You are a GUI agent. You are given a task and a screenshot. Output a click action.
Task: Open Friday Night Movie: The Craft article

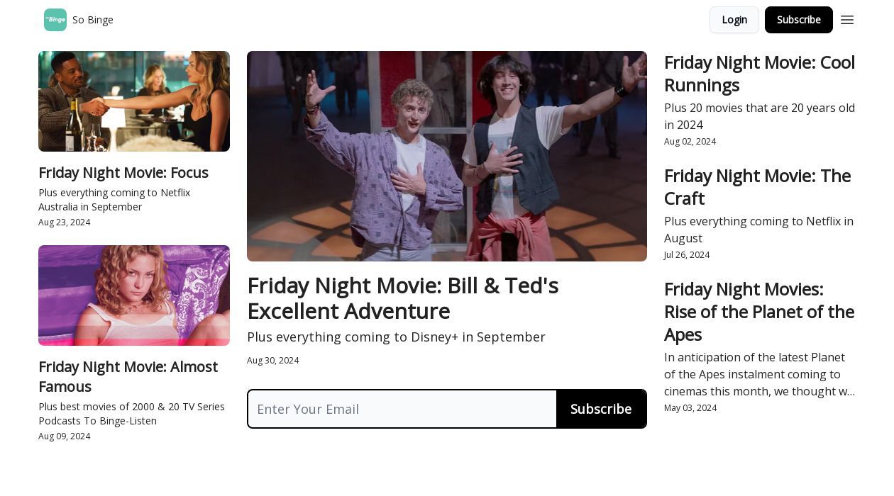click(757, 187)
